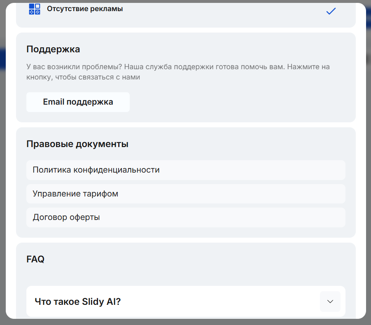Click the blue grid icon beside Отсутствие рекламы

(35, 9)
